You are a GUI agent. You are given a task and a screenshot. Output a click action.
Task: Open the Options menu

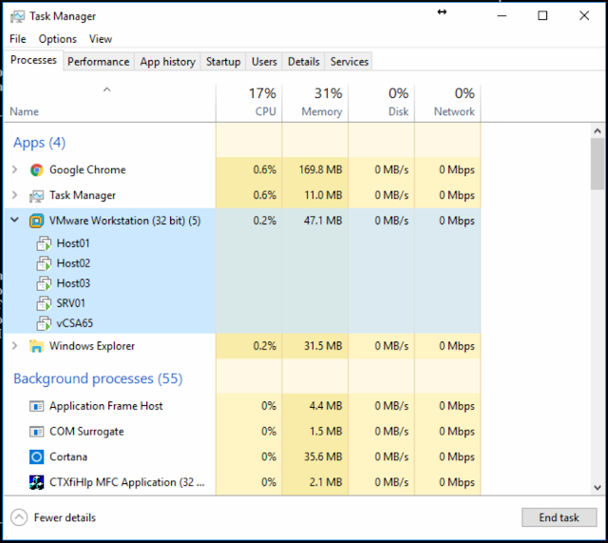coord(57,39)
